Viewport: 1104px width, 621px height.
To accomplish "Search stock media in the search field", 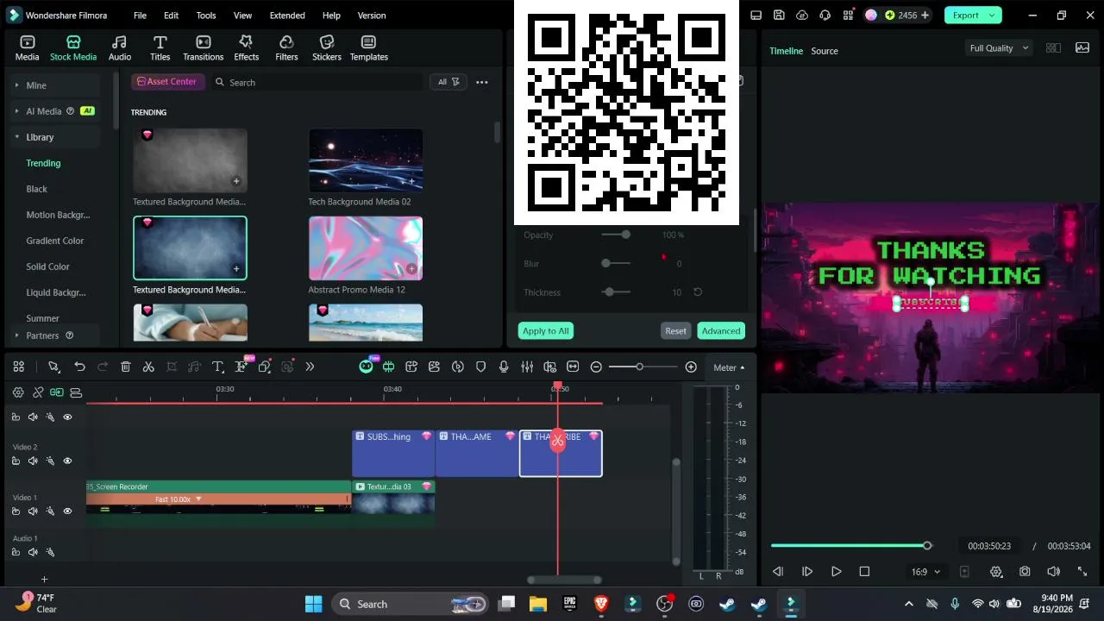I will pos(317,82).
